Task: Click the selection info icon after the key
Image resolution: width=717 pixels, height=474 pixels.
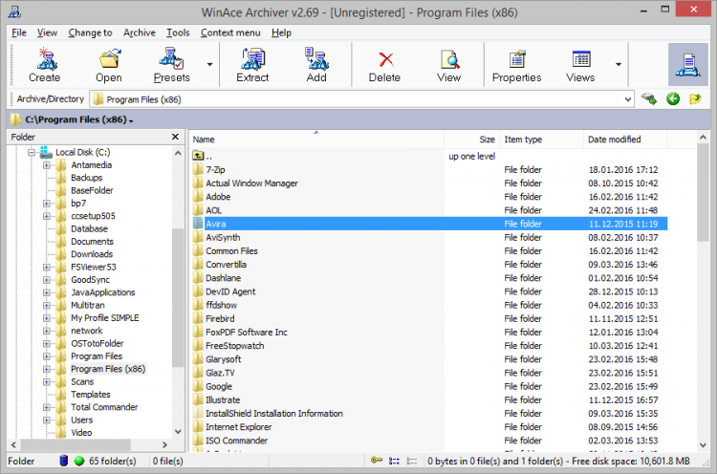Action: click(x=394, y=461)
